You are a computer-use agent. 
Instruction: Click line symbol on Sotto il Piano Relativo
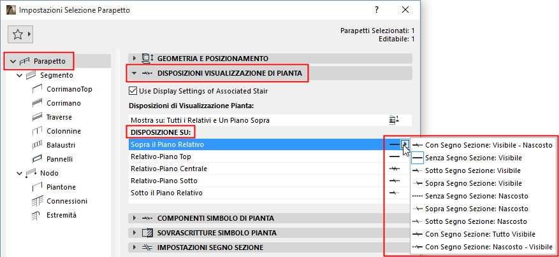coord(395,193)
